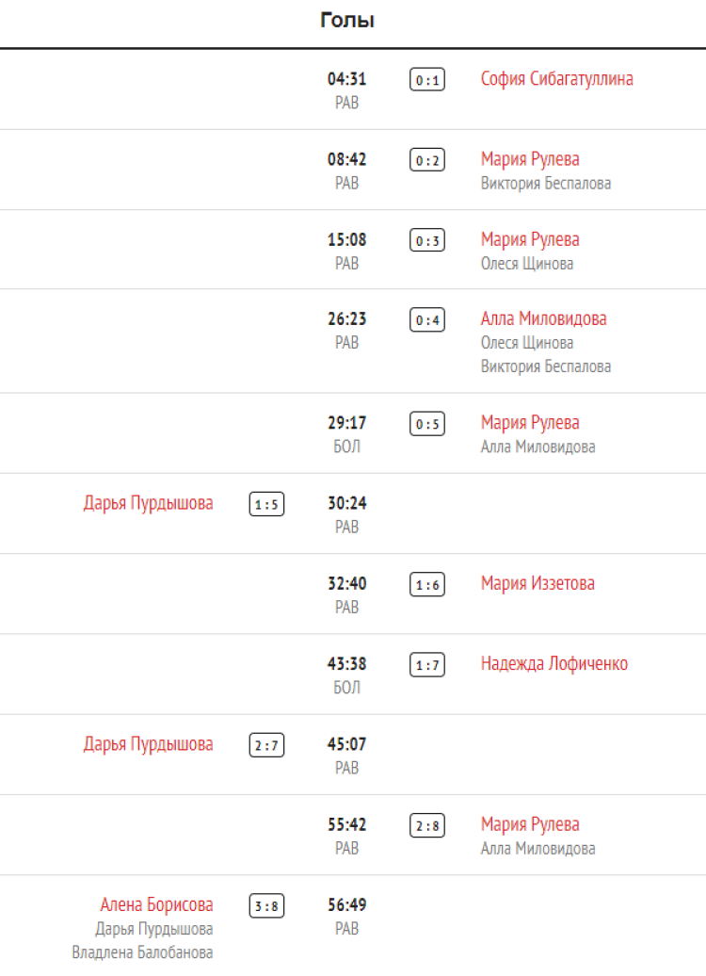The height and width of the screenshot is (976, 706).
Task: Open София Сибагатуллина player profile
Action: [556, 79]
